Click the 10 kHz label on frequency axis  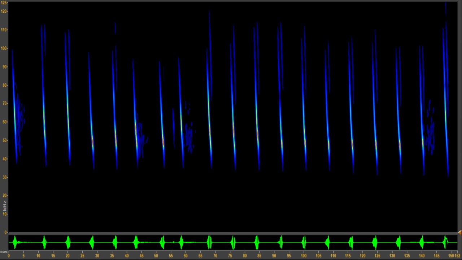(5, 214)
